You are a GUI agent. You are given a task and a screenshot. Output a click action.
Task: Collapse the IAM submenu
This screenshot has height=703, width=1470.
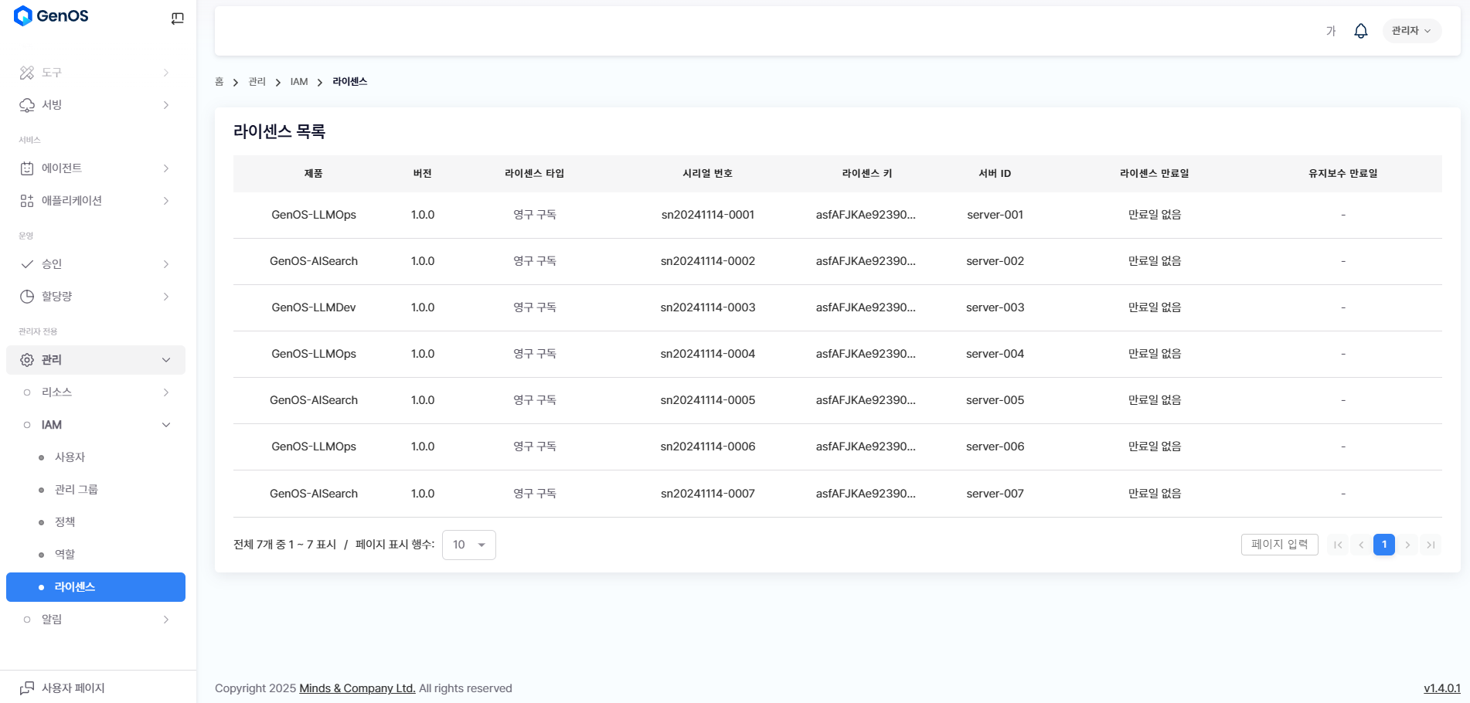point(166,425)
